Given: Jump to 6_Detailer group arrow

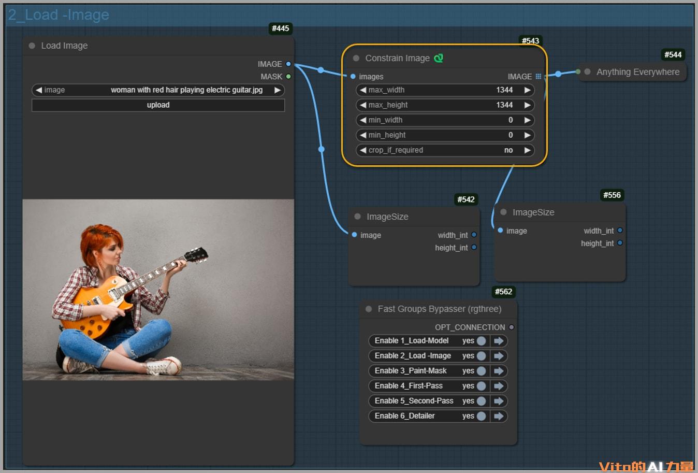Looking at the screenshot, I should pyautogui.click(x=499, y=416).
